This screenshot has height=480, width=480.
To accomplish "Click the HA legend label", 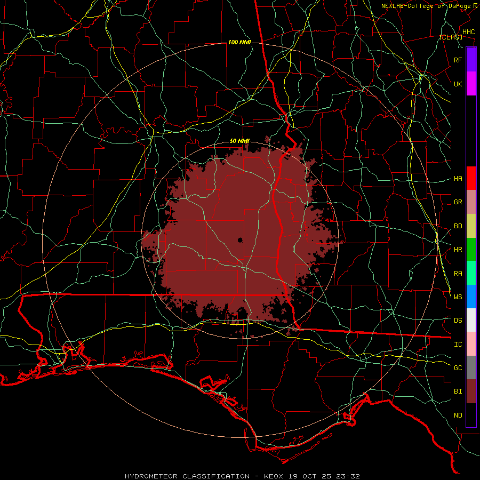I will [458, 179].
